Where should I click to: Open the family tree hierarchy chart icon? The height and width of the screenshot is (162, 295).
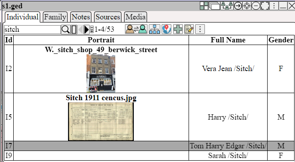155,29
